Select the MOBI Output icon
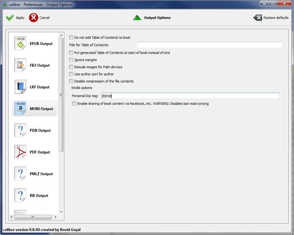 click(x=21, y=109)
